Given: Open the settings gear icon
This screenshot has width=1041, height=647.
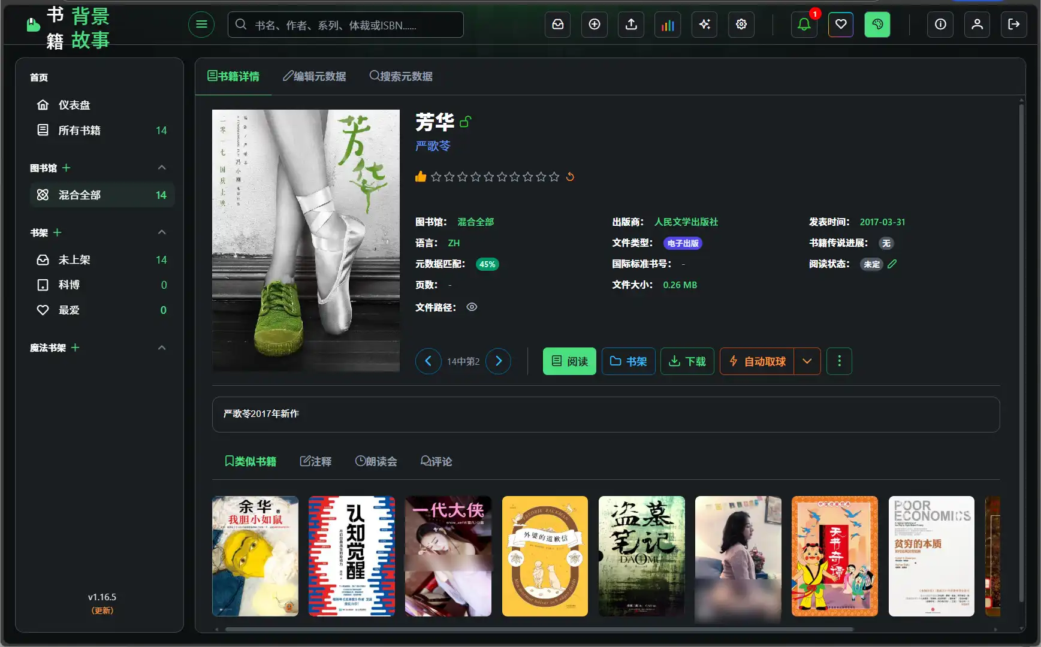Looking at the screenshot, I should click(x=741, y=25).
